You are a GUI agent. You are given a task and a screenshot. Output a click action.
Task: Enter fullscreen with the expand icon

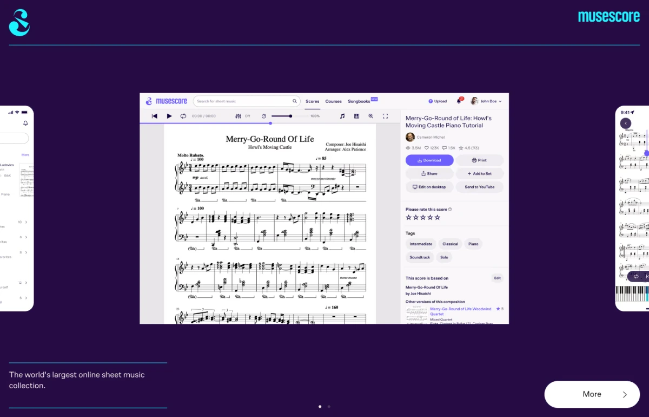pyautogui.click(x=386, y=116)
